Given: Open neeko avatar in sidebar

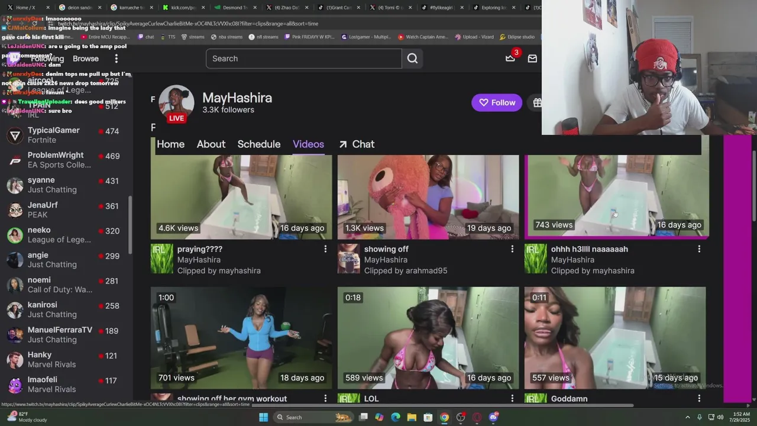Looking at the screenshot, I should tap(15, 235).
